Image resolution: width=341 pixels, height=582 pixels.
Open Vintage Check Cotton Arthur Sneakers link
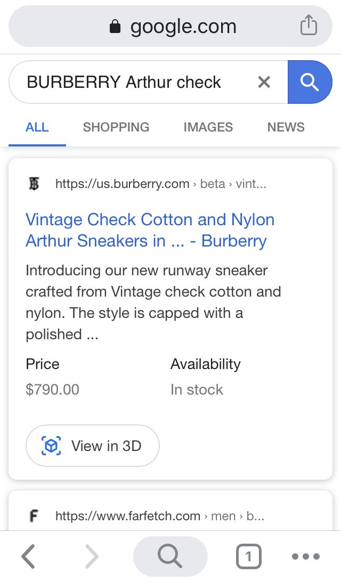coord(150,230)
